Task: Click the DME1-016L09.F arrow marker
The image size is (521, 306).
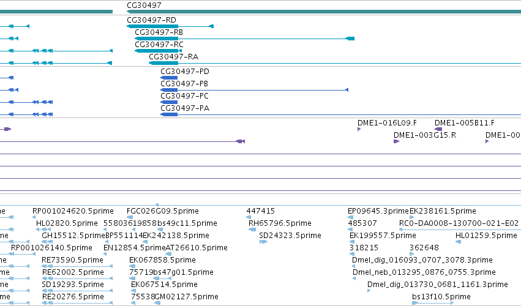Action: pos(359,129)
